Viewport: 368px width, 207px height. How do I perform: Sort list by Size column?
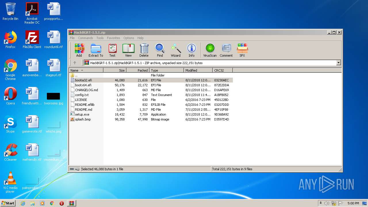point(115,70)
